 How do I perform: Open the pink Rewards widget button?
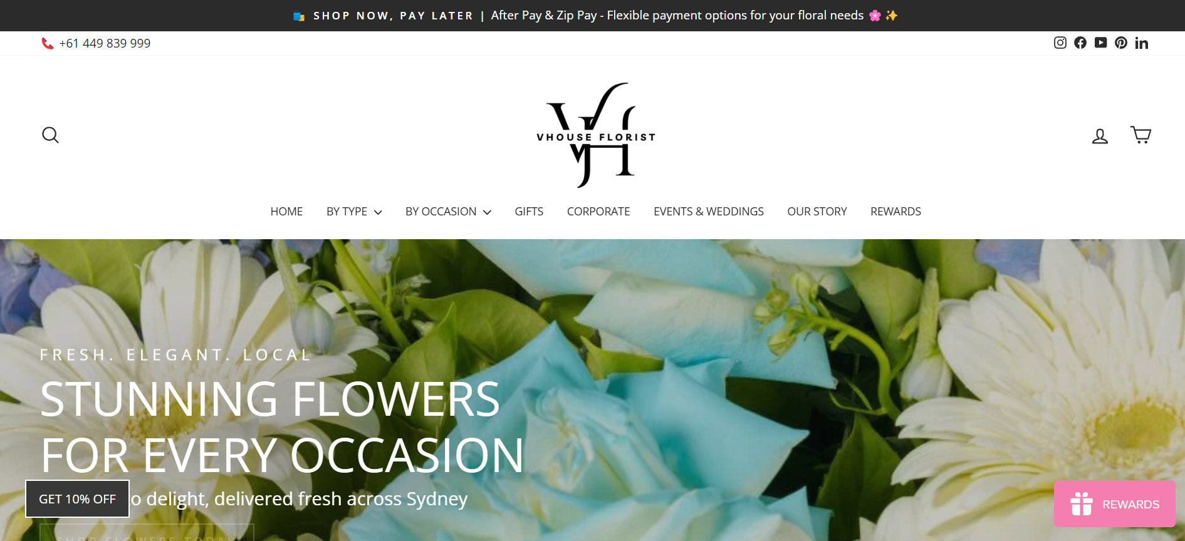click(1114, 504)
